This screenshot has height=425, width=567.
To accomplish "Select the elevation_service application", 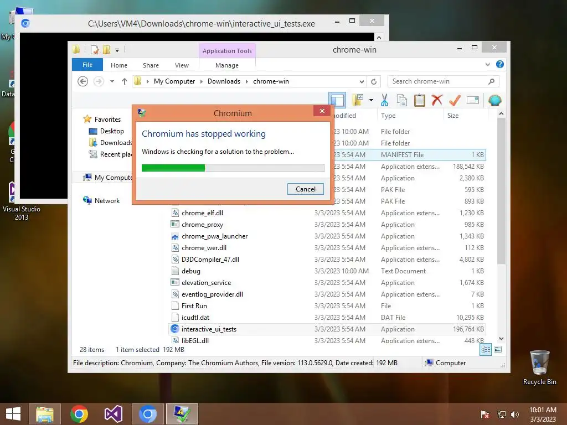I will [206, 283].
